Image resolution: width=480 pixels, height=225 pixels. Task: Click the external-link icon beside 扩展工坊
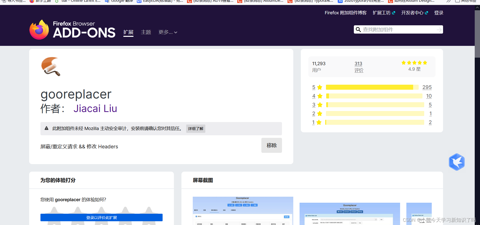pos(394,13)
